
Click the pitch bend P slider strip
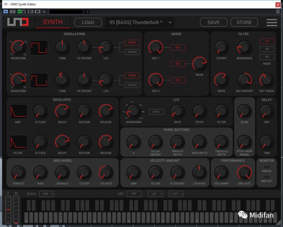(8, 210)
